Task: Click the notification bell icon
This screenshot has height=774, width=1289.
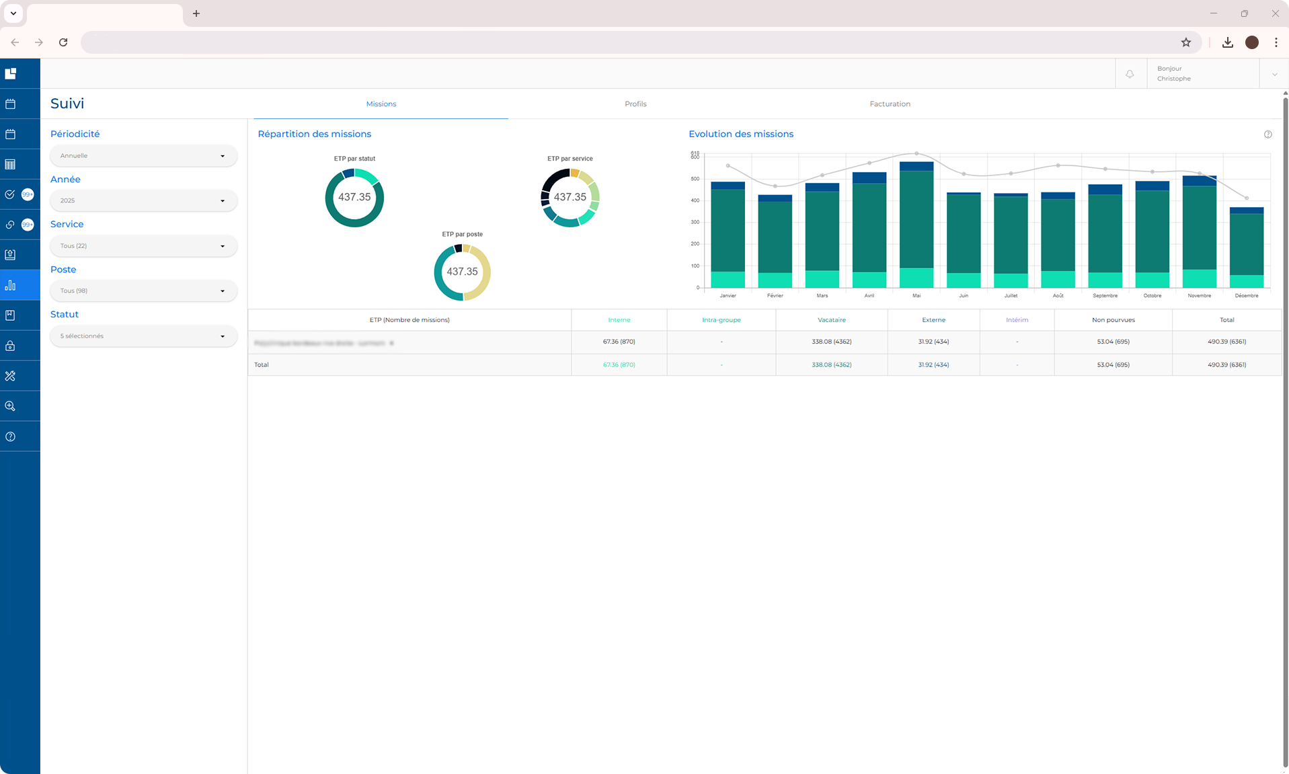Action: coord(1130,74)
